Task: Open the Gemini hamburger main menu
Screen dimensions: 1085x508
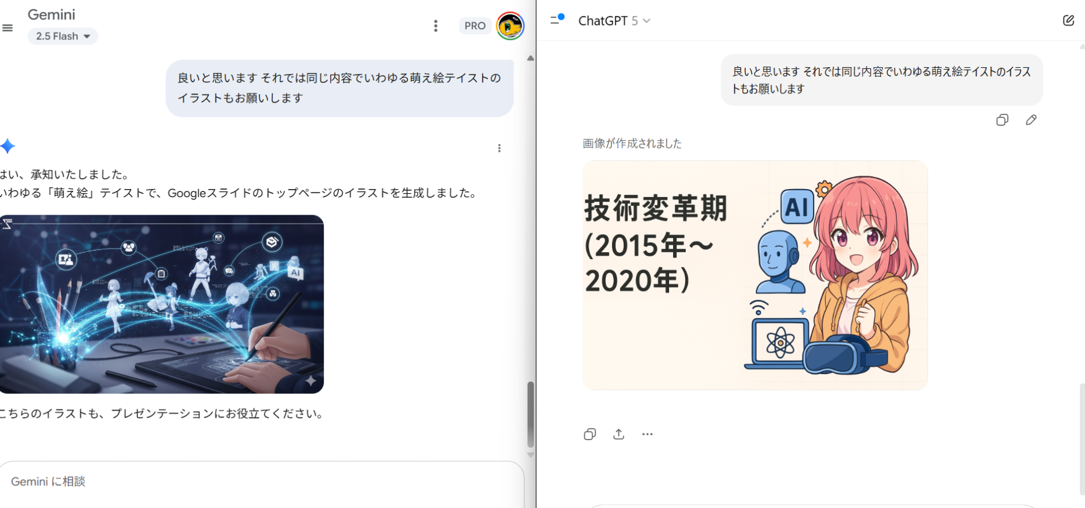Action: pos(8,27)
